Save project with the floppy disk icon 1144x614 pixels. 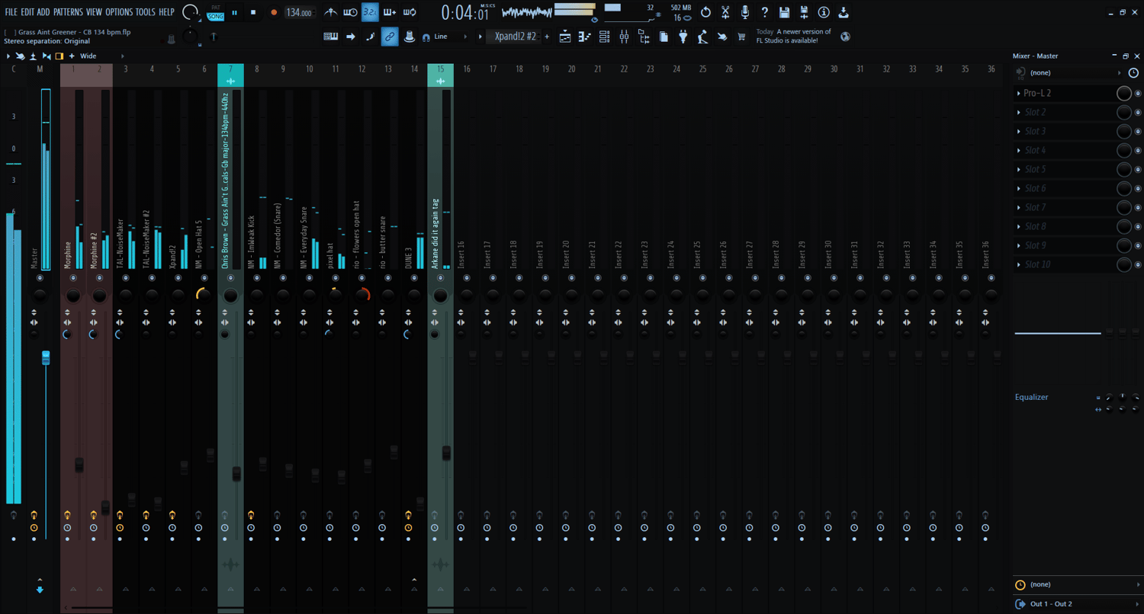coord(785,12)
